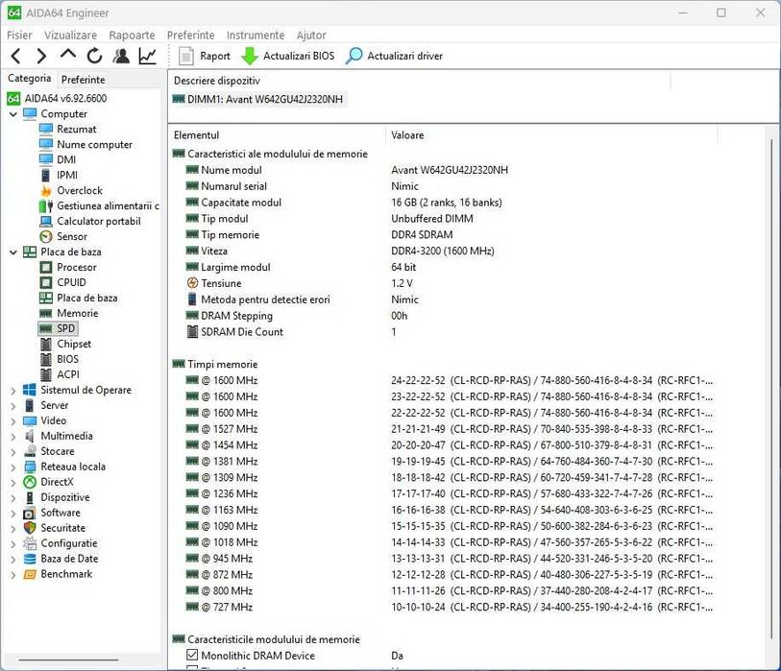The height and width of the screenshot is (671, 781).
Task: Open the Vizualizare menu
Action: (x=70, y=35)
